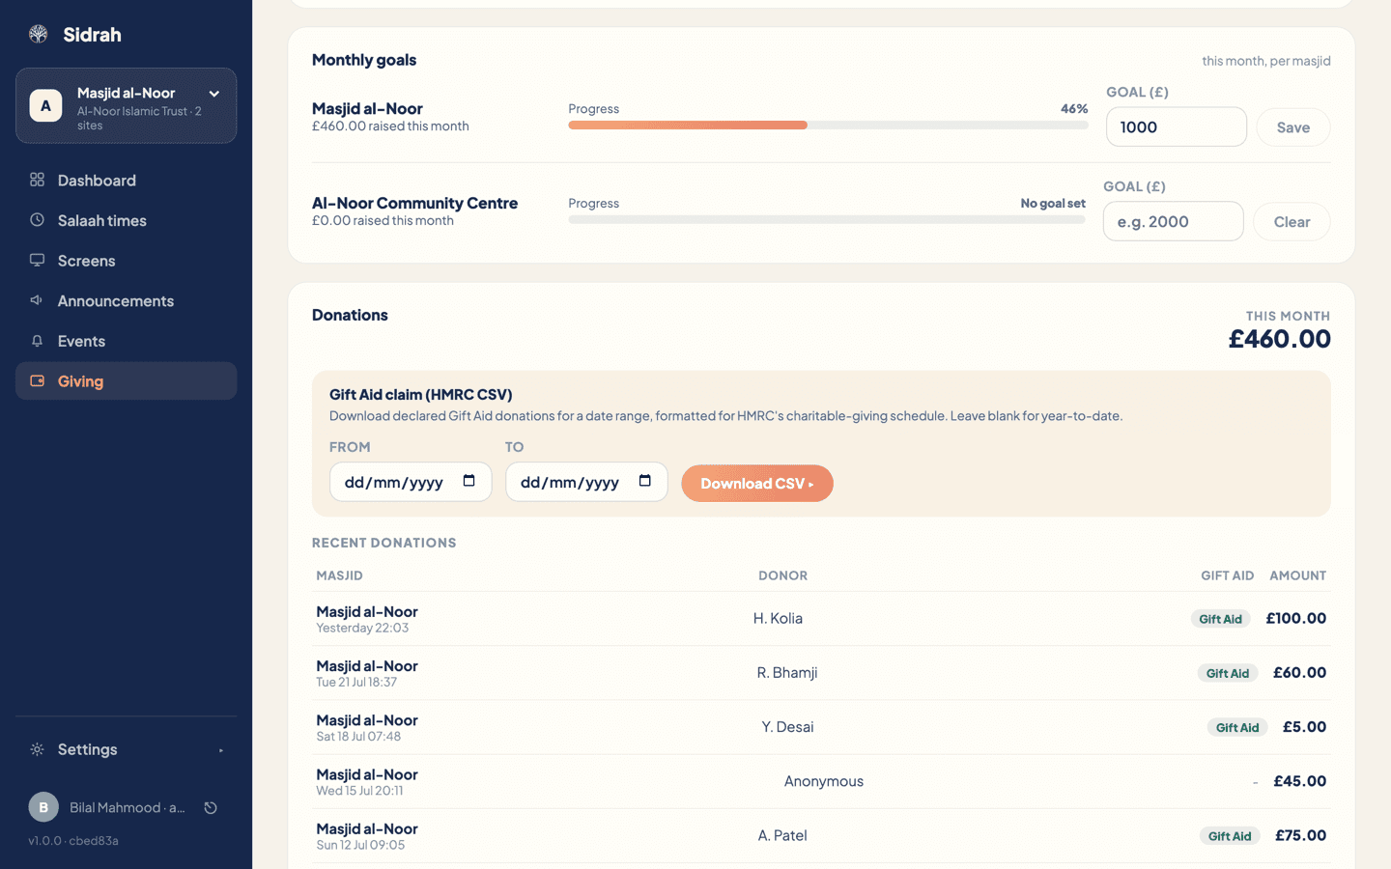The image size is (1391, 869).
Task: Click the this month, per masjid note
Action: point(1266,61)
